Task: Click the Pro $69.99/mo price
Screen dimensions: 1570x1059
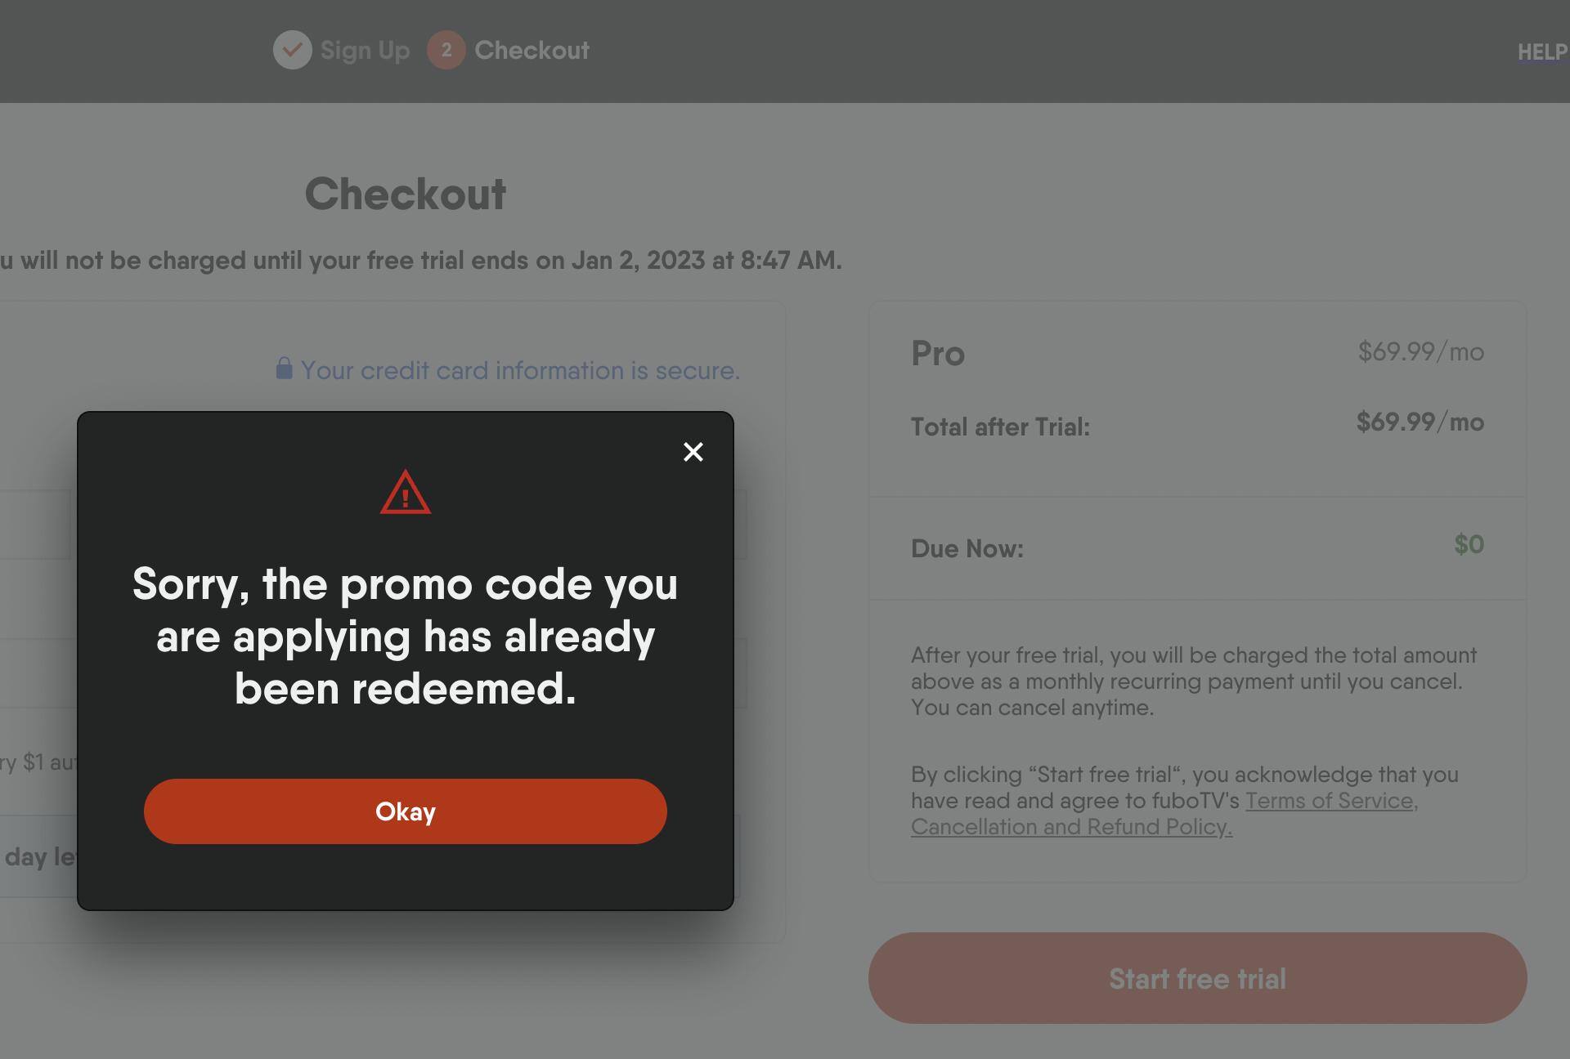Action: [1420, 351]
